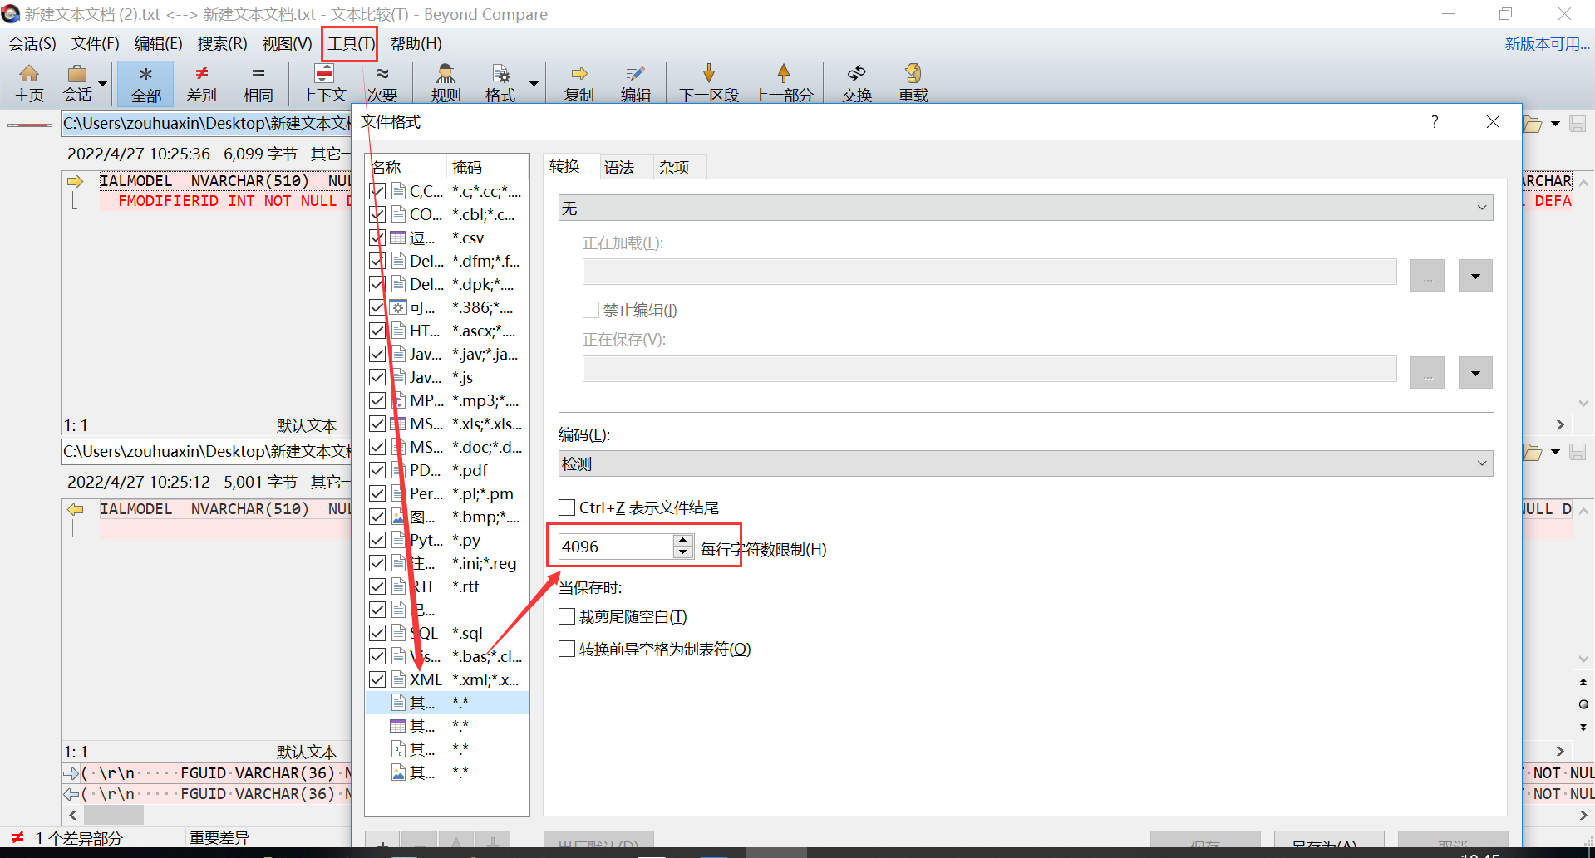
Task: Click the 重要差异 status bar text
Action: [219, 838]
